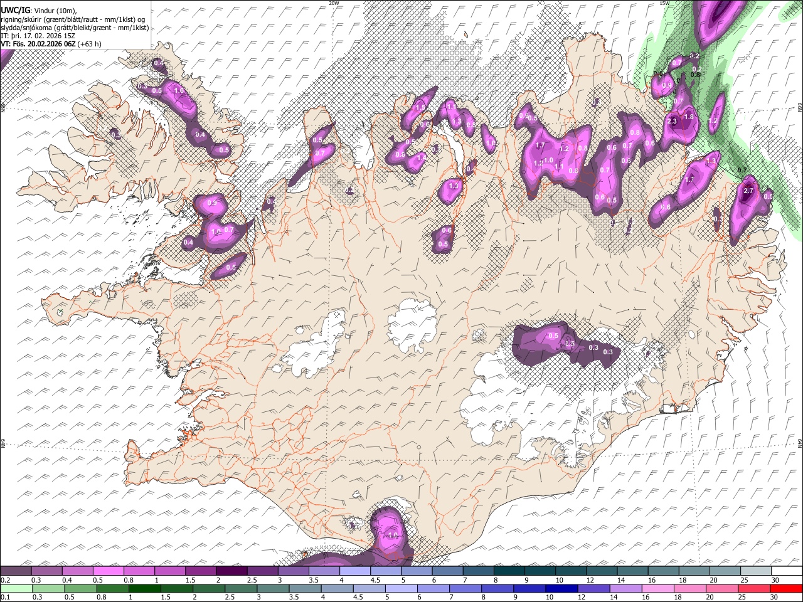Click the "2.7" precipitation value on the map
803x602 pixels.
[x=748, y=191]
